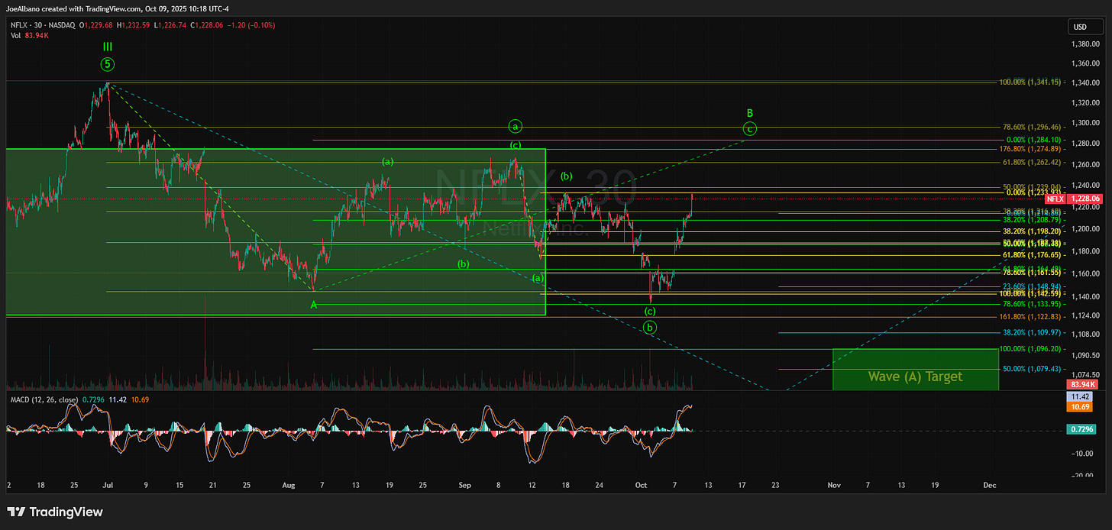1112x530 pixels.
Task: Click the 1,180.00 price axis label
Action: click(x=1086, y=251)
